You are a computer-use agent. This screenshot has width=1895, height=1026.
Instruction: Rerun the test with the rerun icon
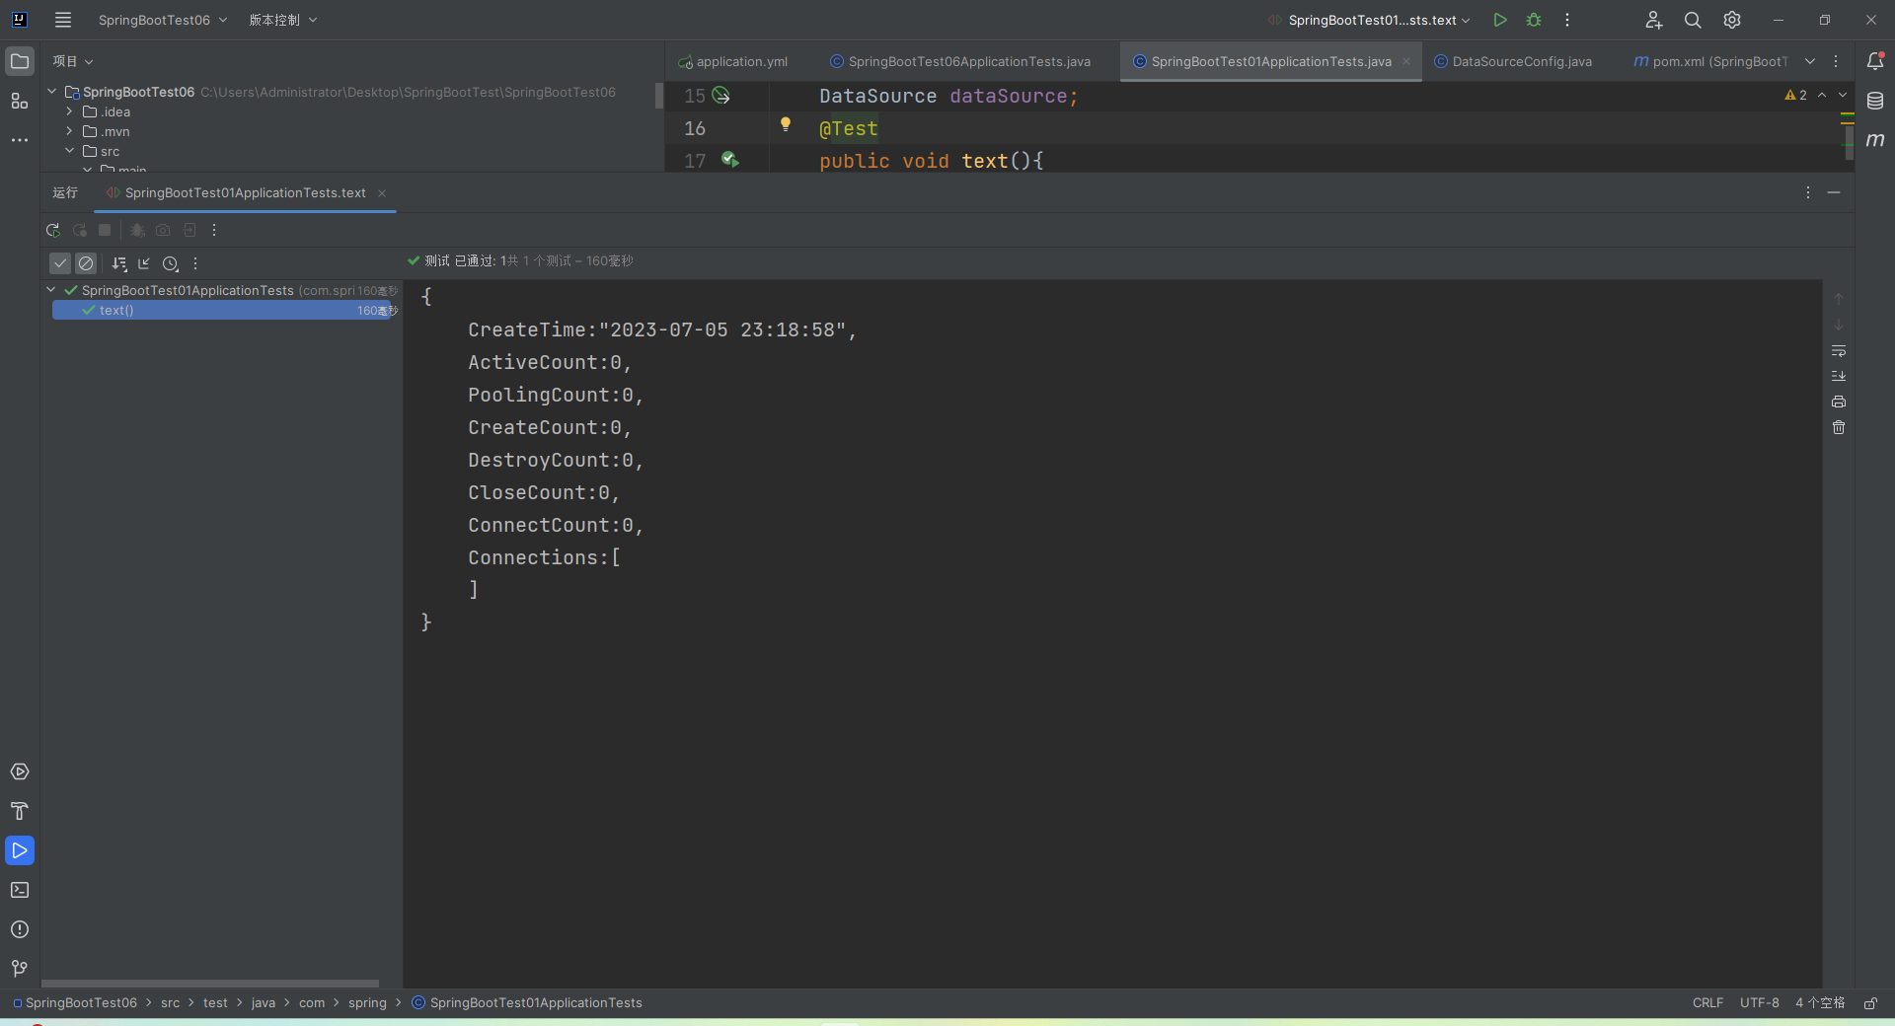pos(53,230)
